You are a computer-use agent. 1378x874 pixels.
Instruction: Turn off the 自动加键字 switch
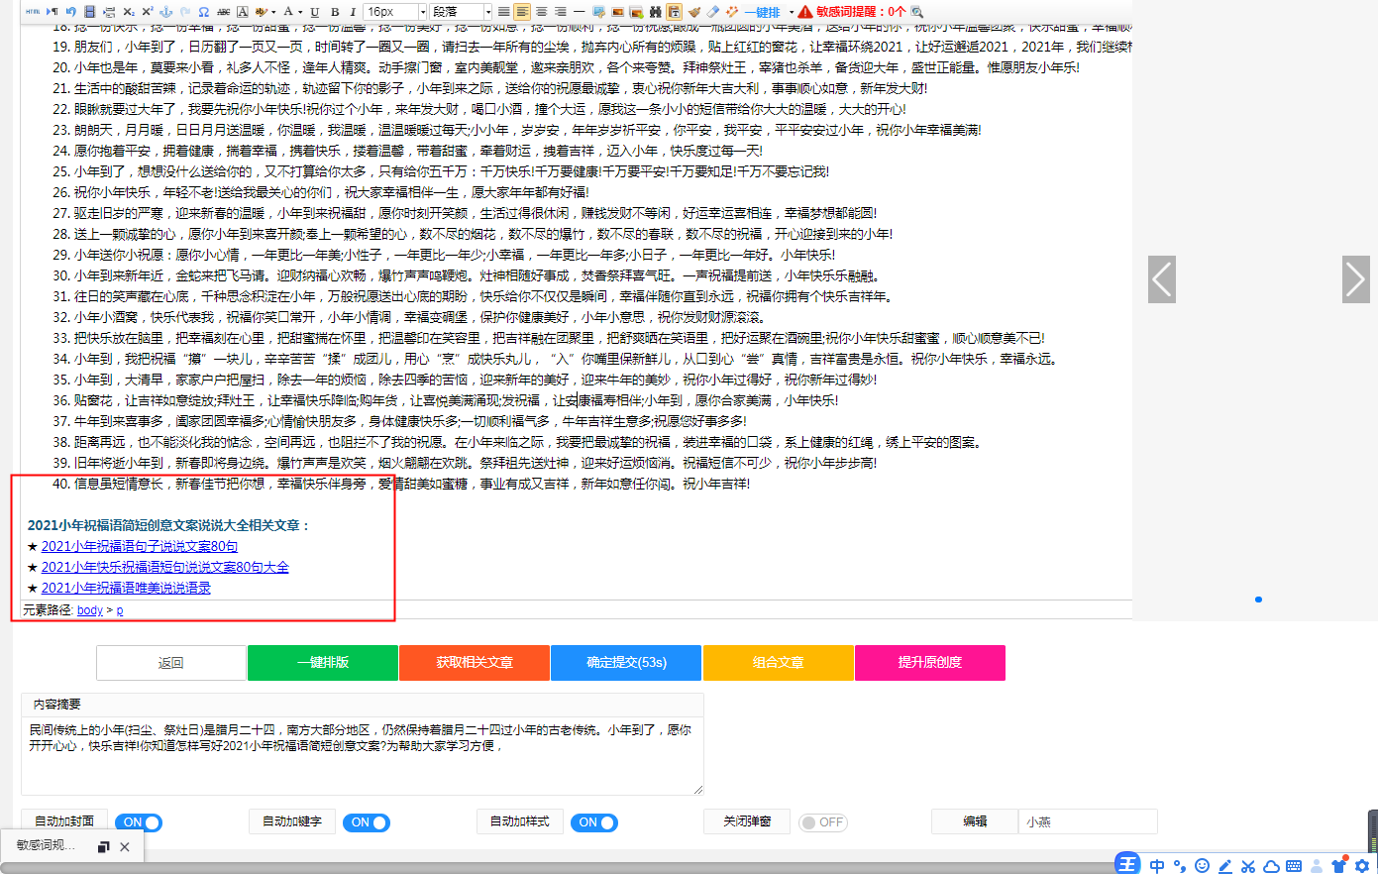click(366, 822)
